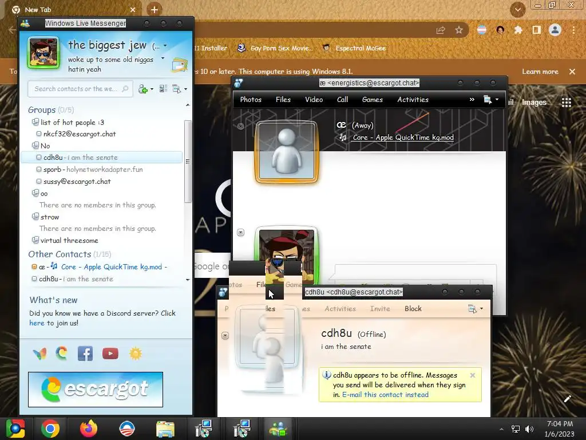This screenshot has width=586, height=440.
Task: Open personal message dropdown arrow
Action: [163, 58]
